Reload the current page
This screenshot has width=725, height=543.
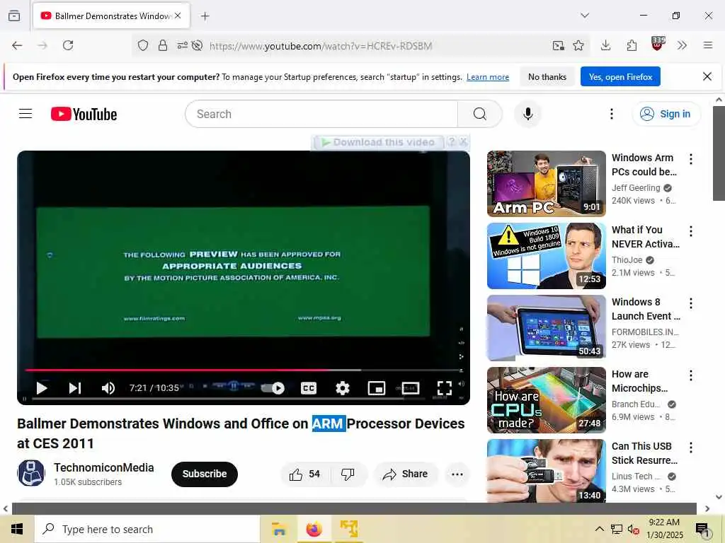(68, 45)
